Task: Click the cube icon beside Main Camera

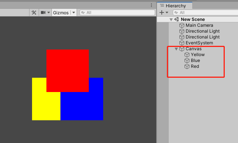Action: [182, 25]
